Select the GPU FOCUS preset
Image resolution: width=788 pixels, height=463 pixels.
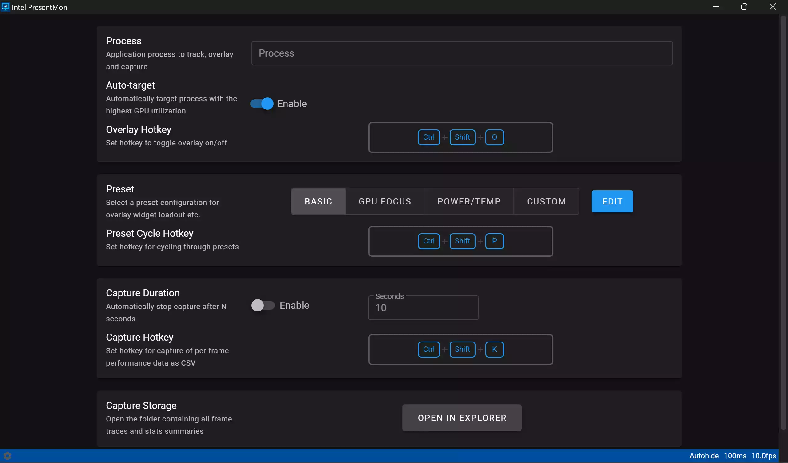(x=384, y=201)
